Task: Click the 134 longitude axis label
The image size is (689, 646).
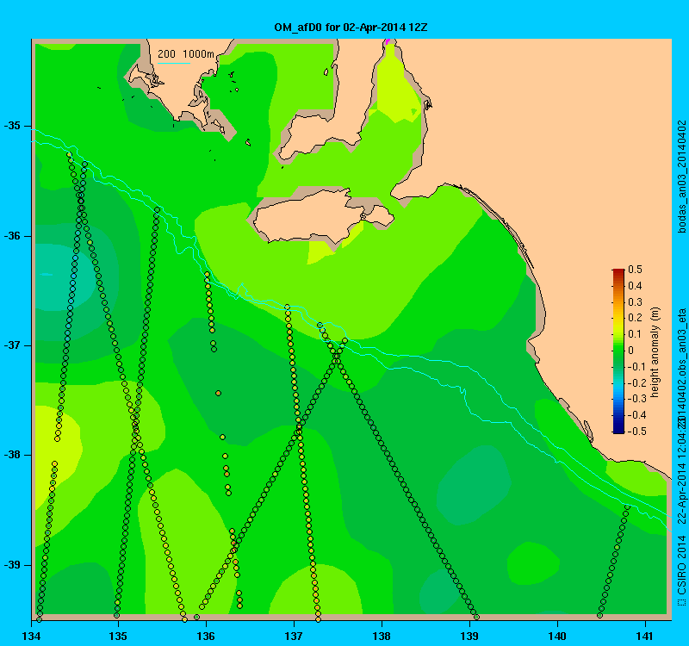Action: (30, 637)
